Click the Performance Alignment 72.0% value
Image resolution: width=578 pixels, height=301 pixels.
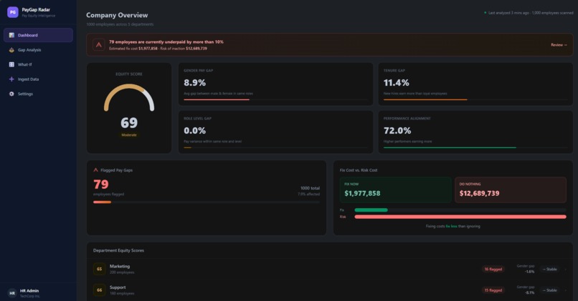(397, 130)
